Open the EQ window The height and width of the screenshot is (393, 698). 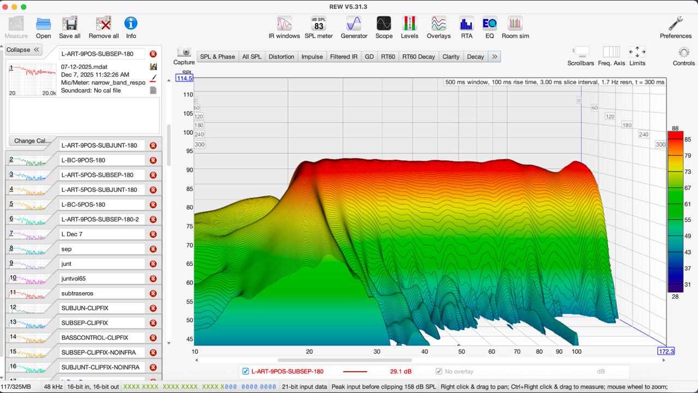click(489, 25)
